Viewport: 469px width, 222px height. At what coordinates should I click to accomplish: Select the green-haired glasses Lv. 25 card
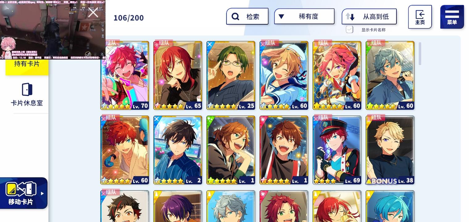coord(231,76)
